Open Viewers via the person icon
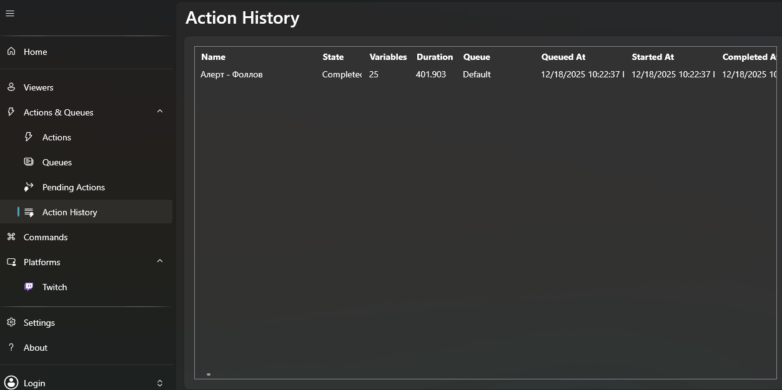The width and height of the screenshot is (782, 390). click(x=11, y=87)
